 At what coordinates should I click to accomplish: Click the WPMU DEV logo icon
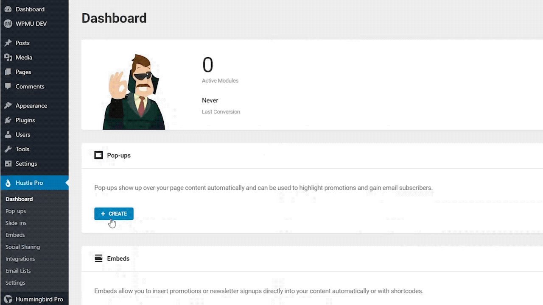pyautogui.click(x=8, y=24)
